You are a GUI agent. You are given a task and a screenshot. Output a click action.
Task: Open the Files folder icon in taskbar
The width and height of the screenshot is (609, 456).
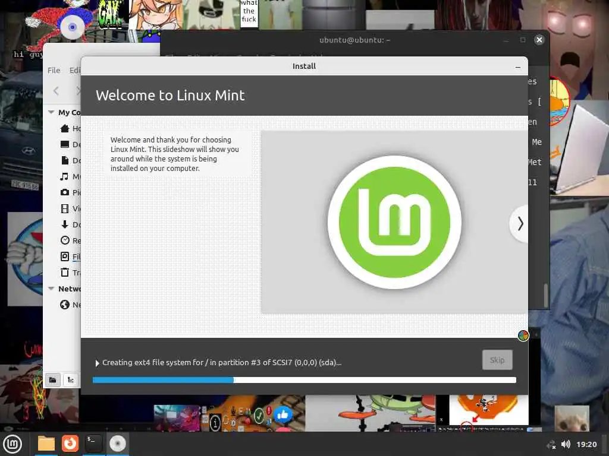point(46,444)
